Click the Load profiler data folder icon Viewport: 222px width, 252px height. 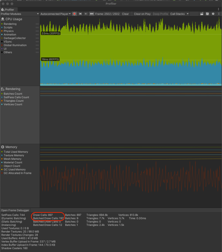click(202, 14)
